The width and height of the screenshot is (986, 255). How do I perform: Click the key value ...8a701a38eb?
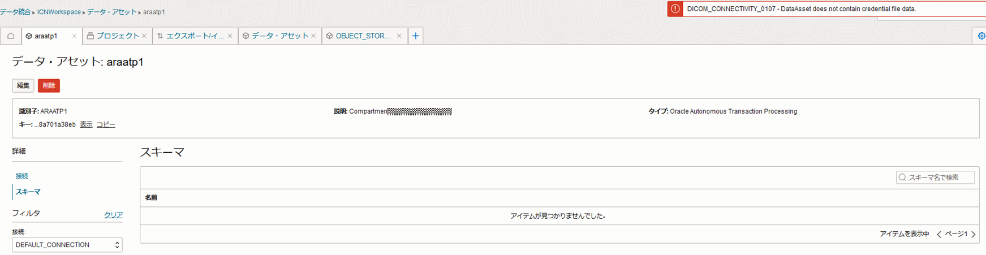pyautogui.click(x=55, y=124)
